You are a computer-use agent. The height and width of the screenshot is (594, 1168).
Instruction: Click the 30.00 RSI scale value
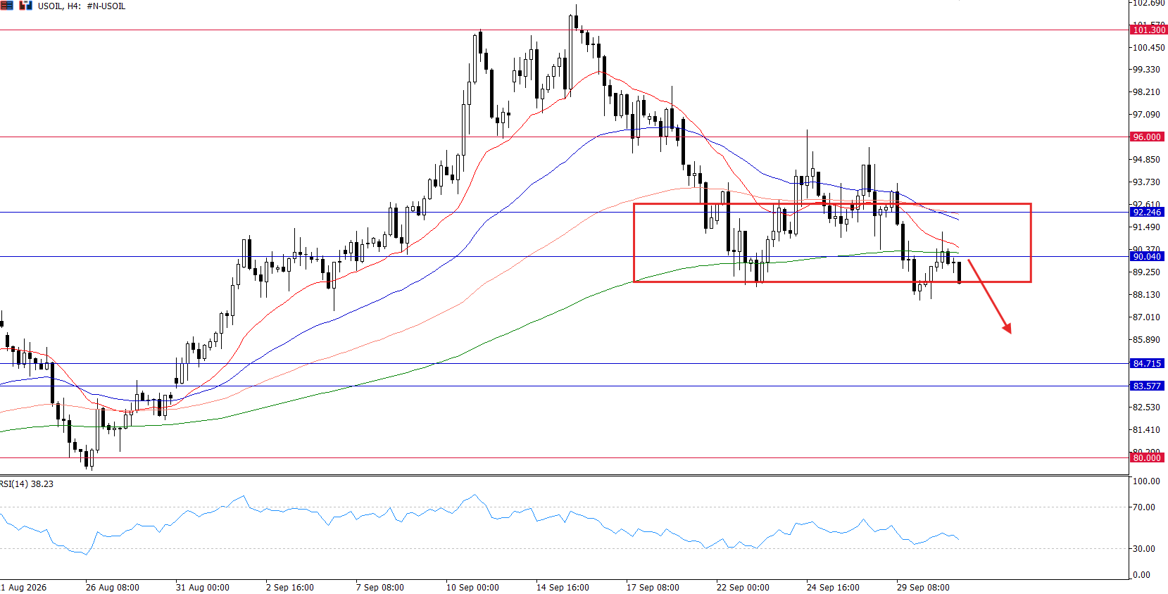(1144, 548)
